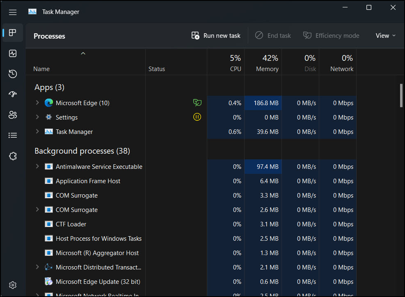The width and height of the screenshot is (405, 297).
Task: Open the hamburger navigation menu
Action: pos(13,12)
